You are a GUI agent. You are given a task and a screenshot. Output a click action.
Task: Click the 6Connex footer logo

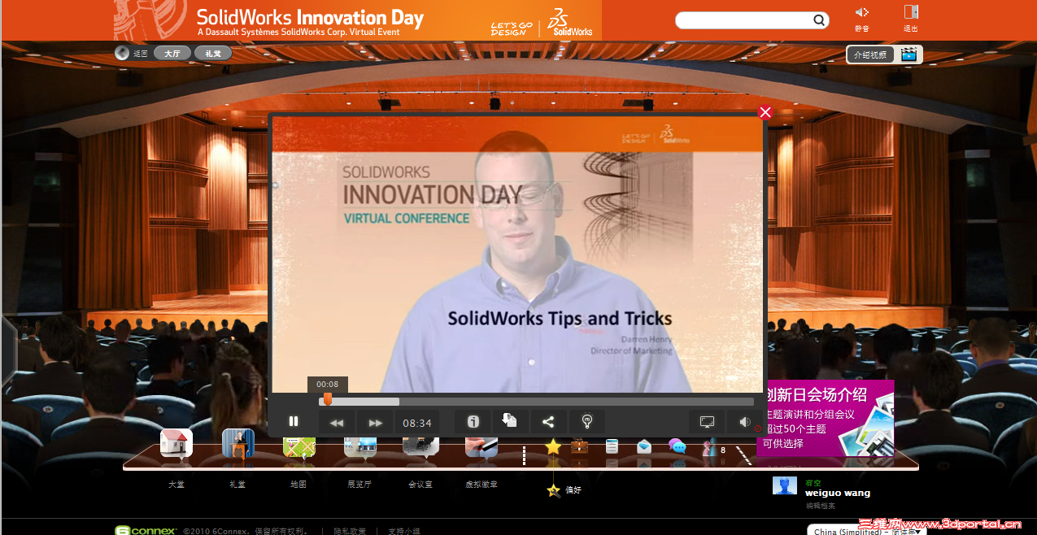[146, 531]
